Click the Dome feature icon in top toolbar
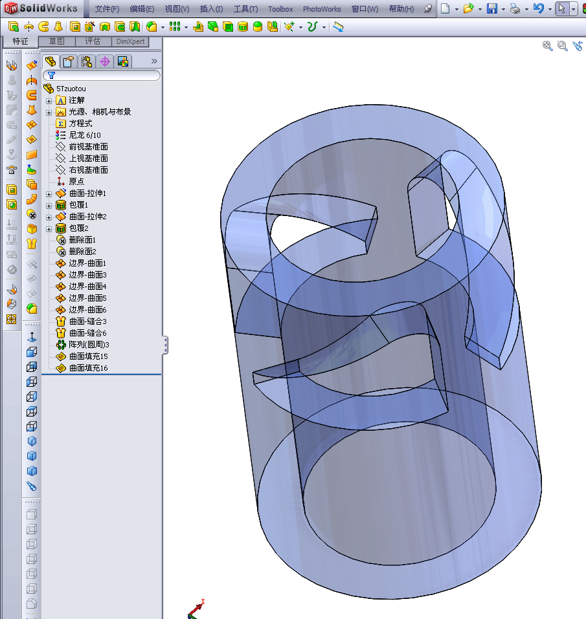This screenshot has width=586, height=619. click(x=258, y=27)
